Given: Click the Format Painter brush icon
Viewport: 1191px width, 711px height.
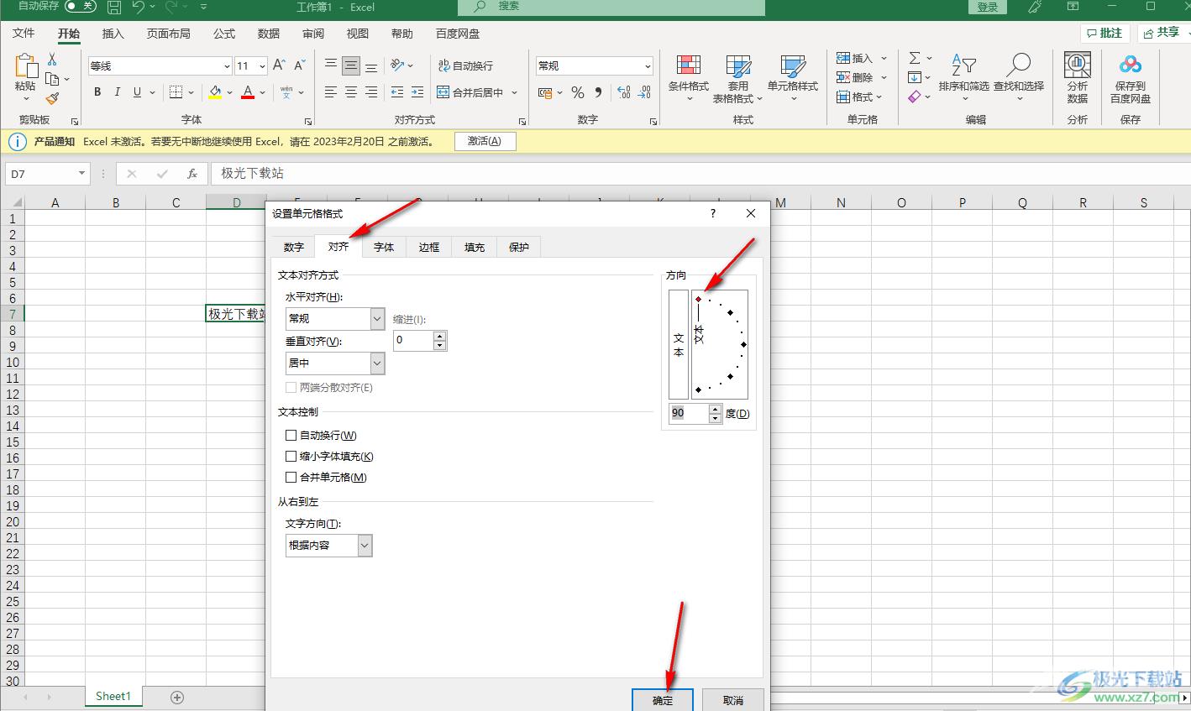Looking at the screenshot, I should coord(52,98).
